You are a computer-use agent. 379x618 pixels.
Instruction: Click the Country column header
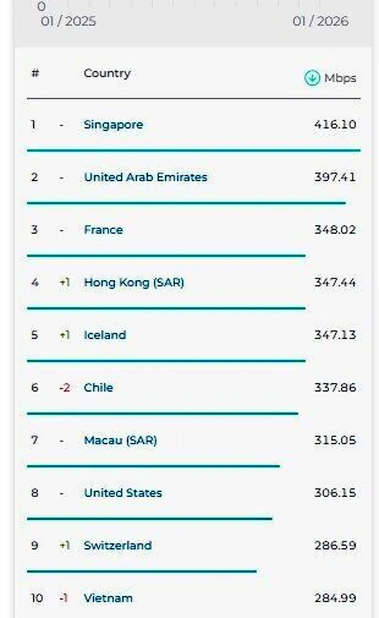click(x=107, y=74)
